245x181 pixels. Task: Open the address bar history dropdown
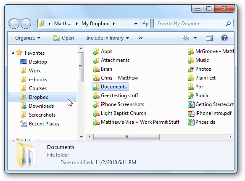point(136,24)
